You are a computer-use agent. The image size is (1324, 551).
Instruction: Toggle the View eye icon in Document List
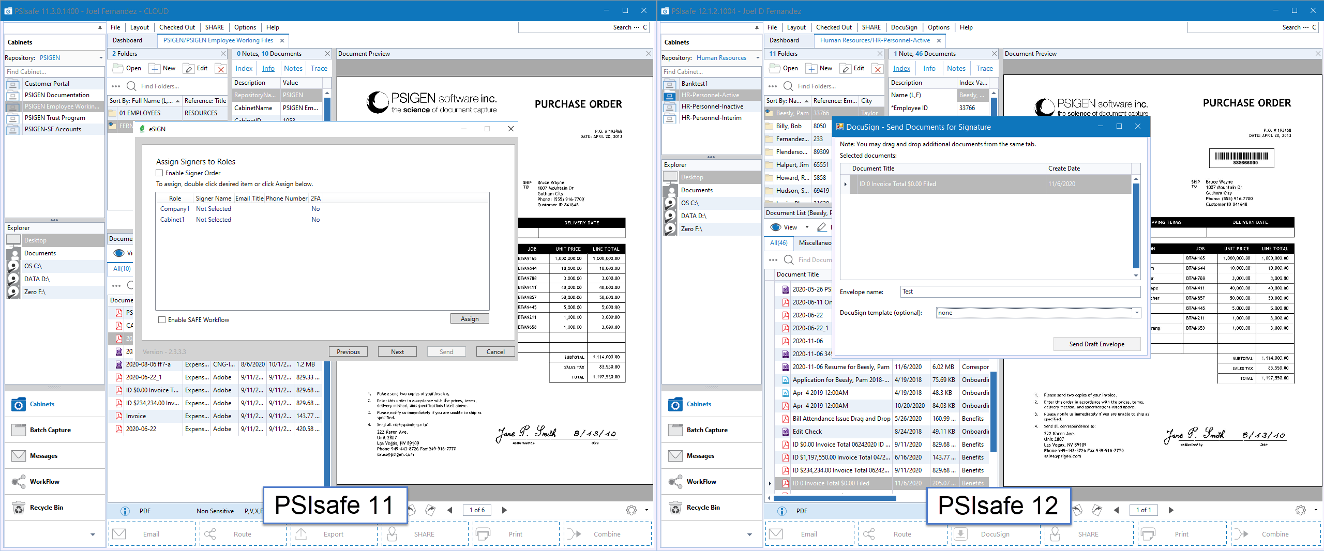pos(775,227)
